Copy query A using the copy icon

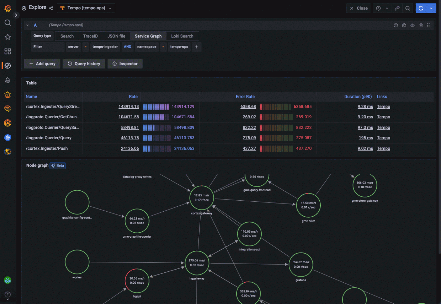coord(404,25)
